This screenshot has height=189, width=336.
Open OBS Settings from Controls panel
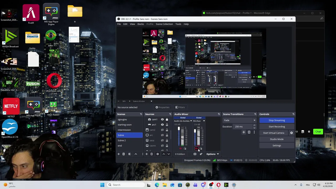(277, 145)
